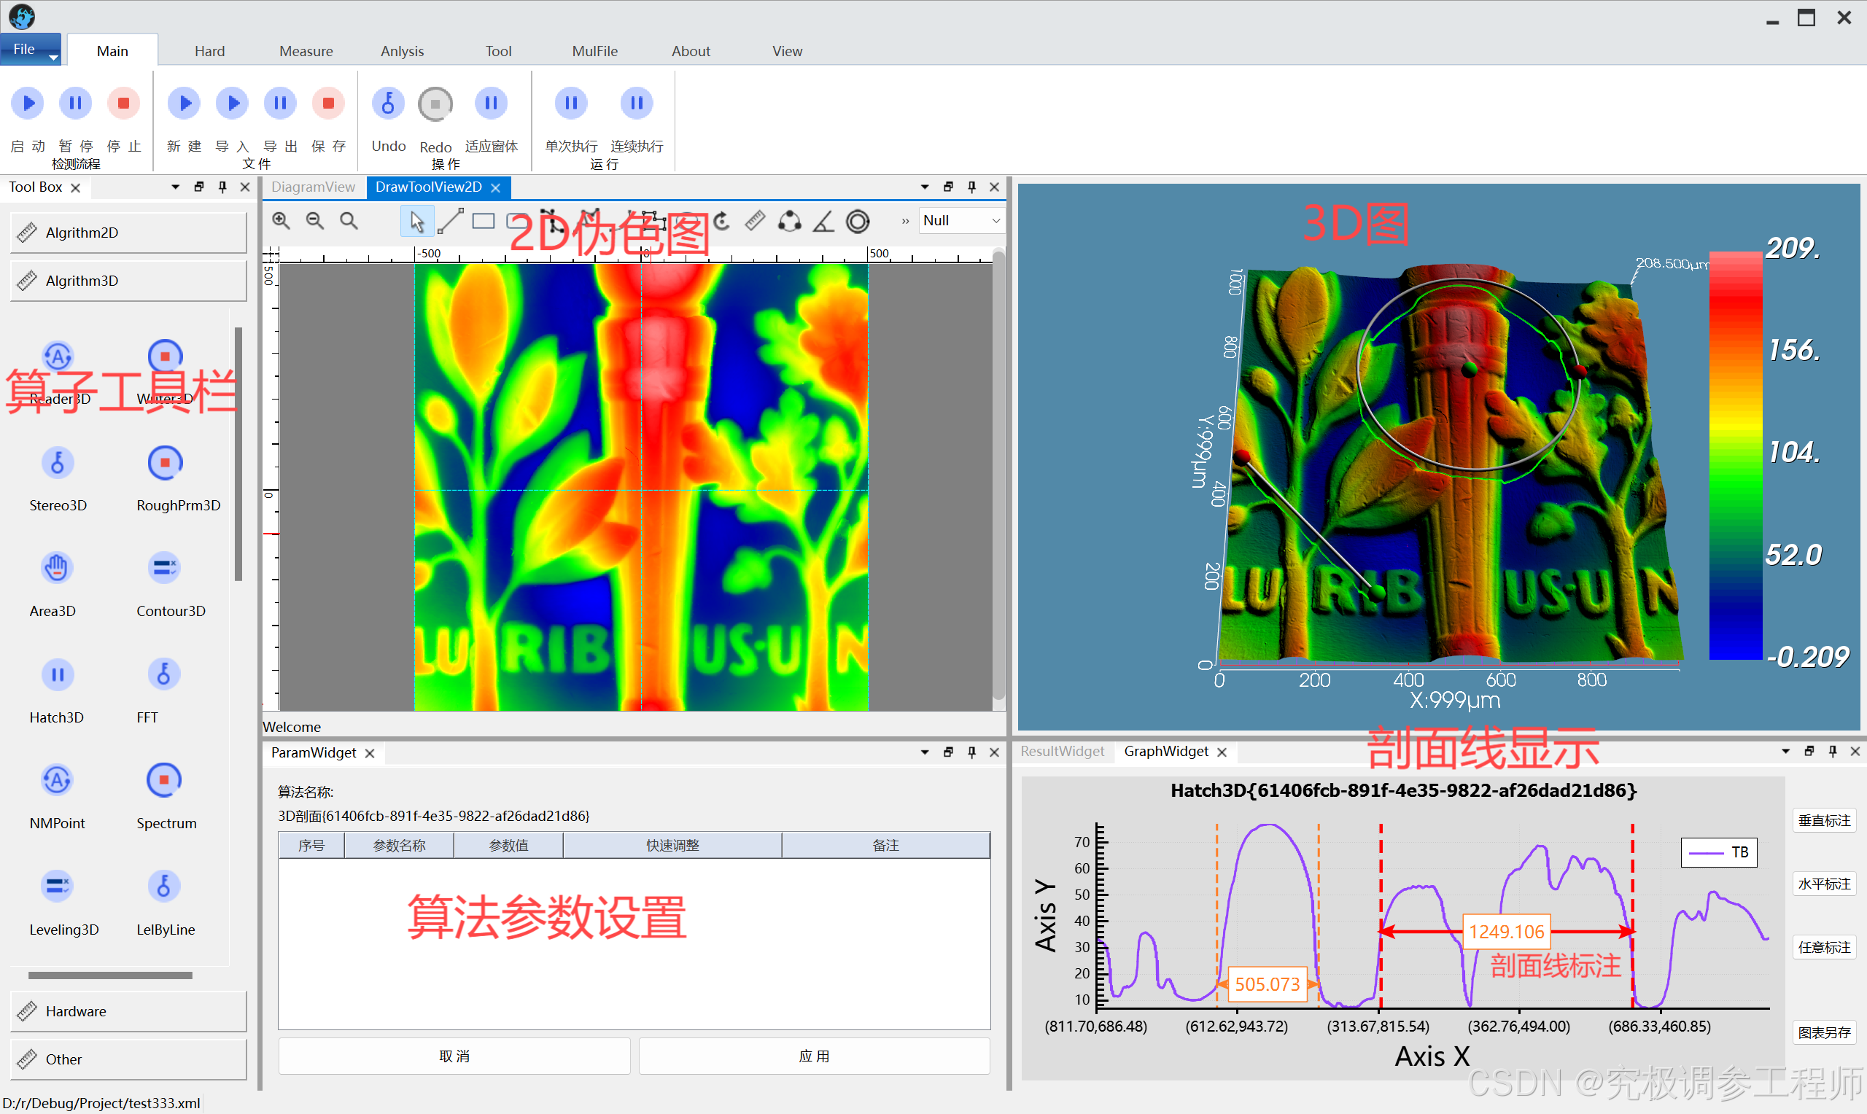
Task: Click the 3D view color scale bar
Action: [x=1735, y=456]
